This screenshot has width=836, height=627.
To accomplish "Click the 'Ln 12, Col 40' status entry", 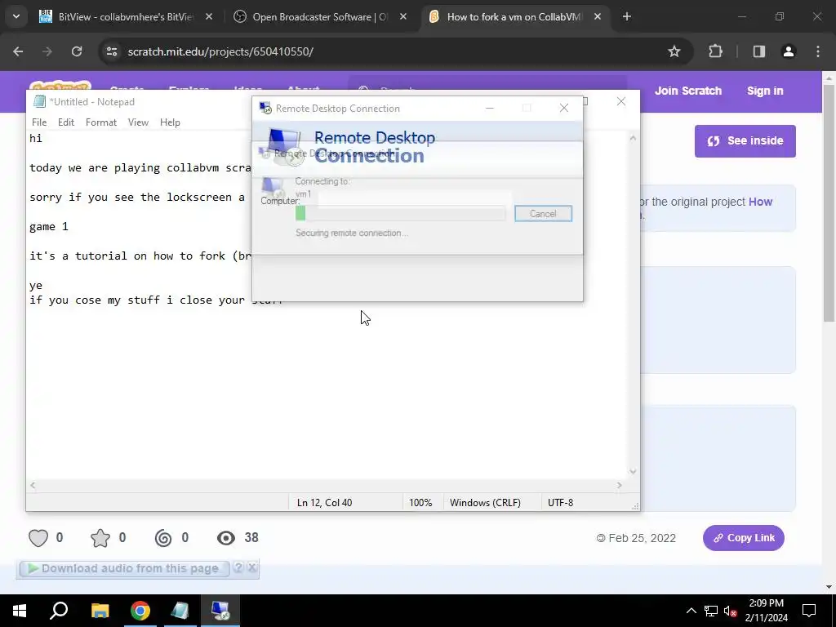I will [324, 503].
